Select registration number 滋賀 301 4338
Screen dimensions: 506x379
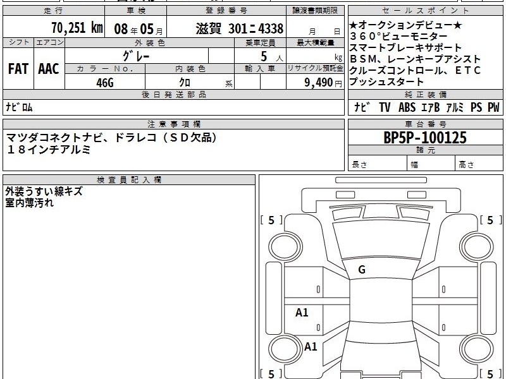(240, 28)
